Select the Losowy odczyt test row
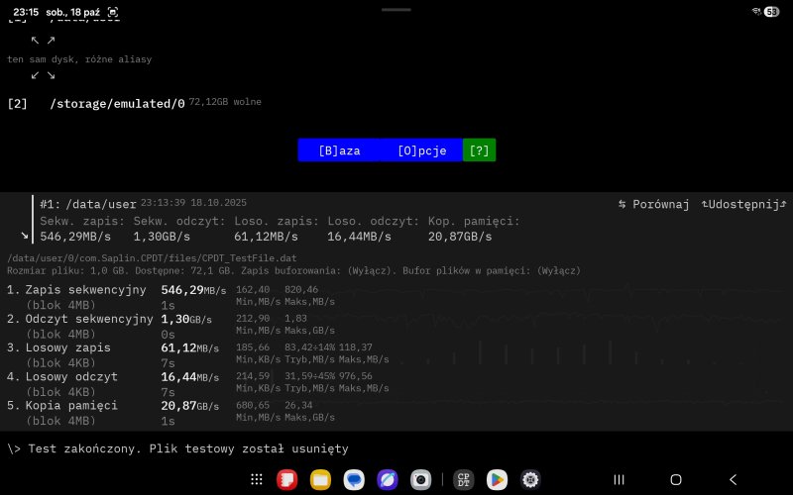Image resolution: width=793 pixels, height=495 pixels. pyautogui.click(x=74, y=377)
